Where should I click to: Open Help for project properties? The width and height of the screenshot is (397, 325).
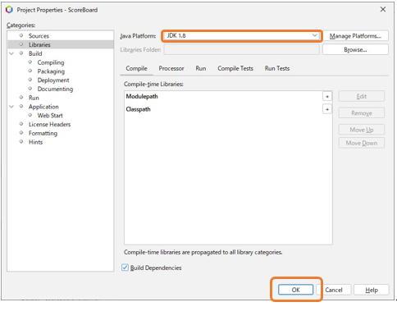point(372,290)
